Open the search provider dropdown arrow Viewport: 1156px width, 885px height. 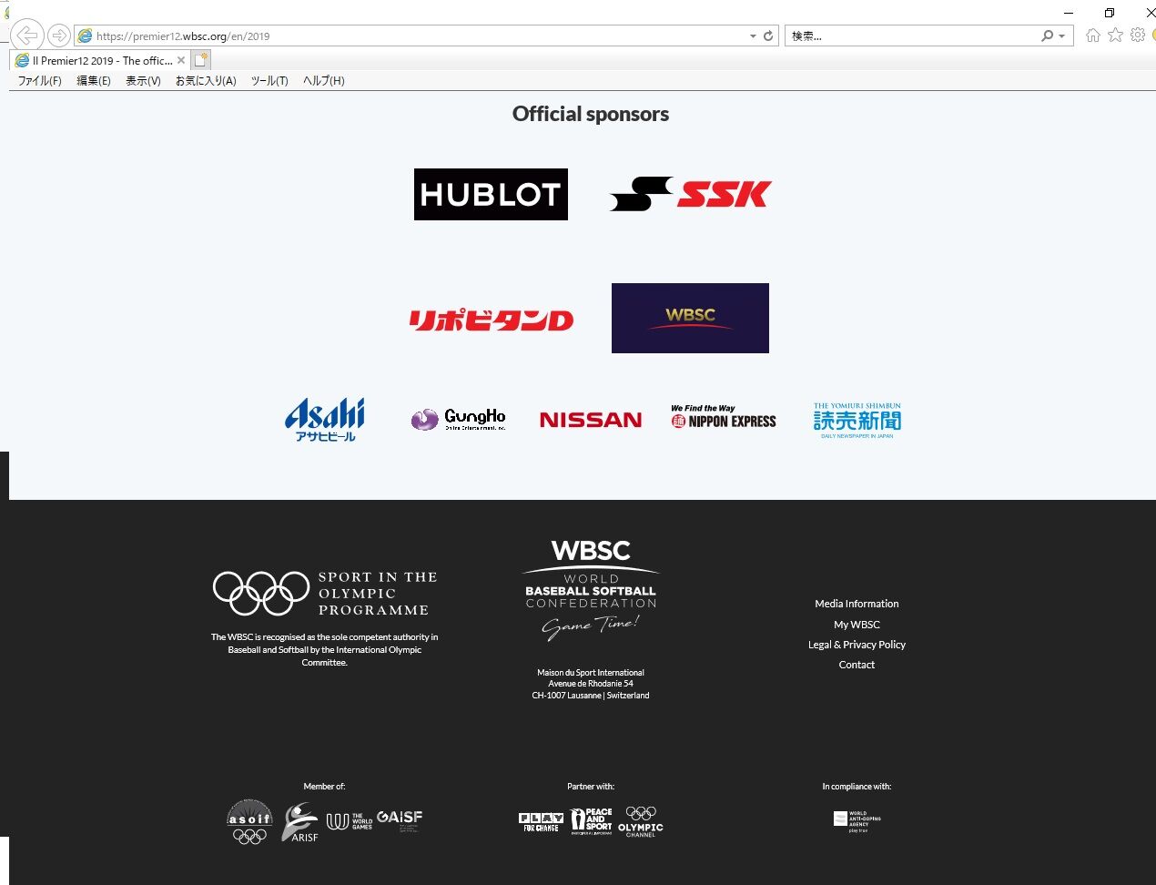(1062, 36)
